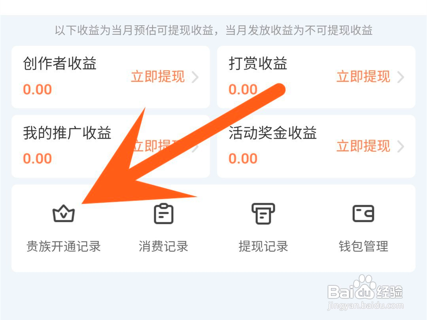Tap the 0.00 amount under 活动奖金收益

pyautogui.click(x=243, y=159)
